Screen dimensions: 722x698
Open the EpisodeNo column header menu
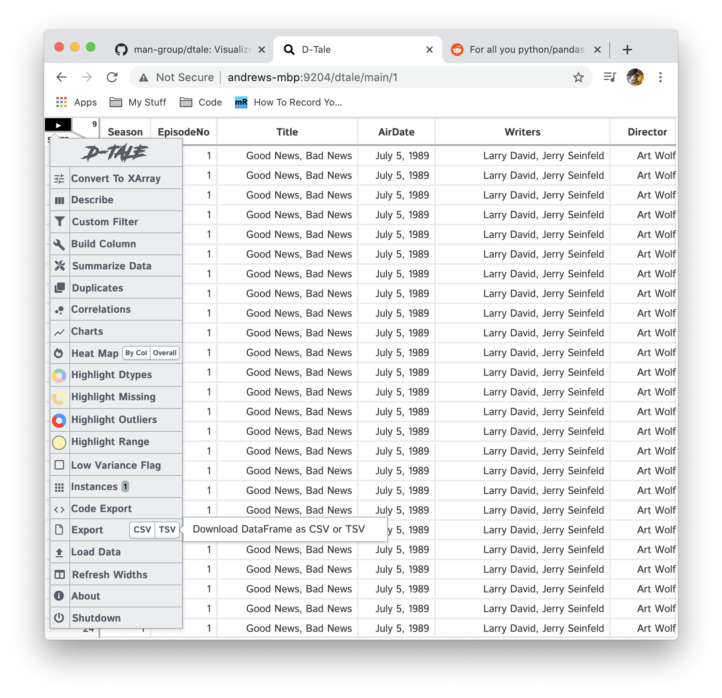184,132
